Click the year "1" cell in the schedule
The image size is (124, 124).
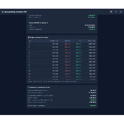(29, 44)
